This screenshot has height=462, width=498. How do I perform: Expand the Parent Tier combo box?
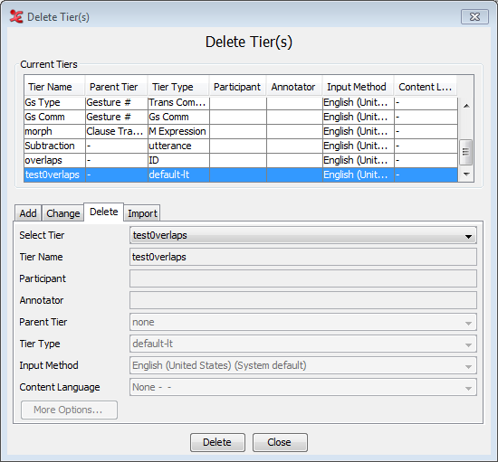(x=303, y=322)
